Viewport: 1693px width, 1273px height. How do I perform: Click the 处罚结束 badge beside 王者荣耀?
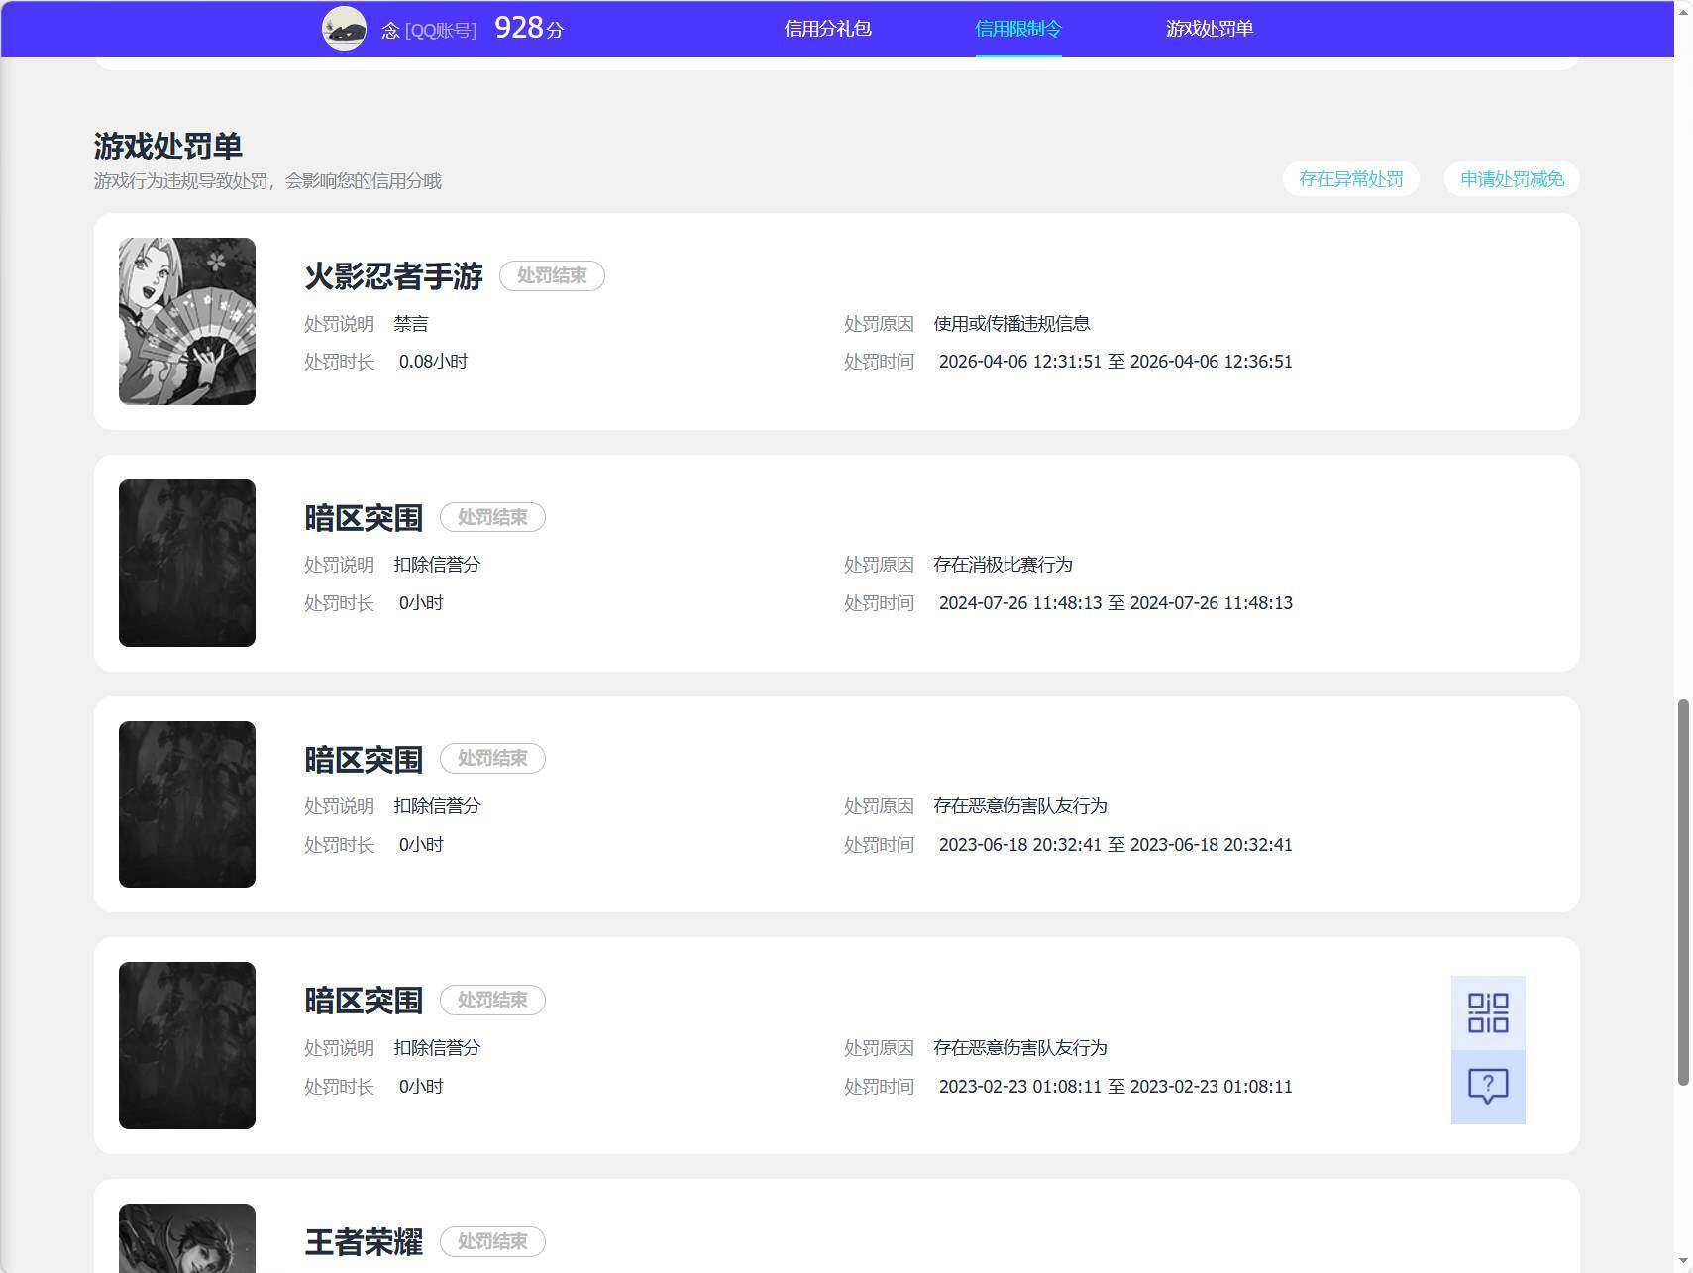click(x=492, y=1241)
